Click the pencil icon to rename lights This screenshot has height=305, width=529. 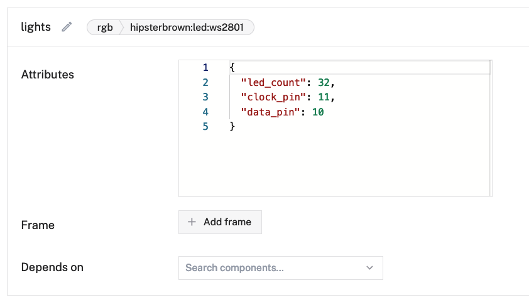pyautogui.click(x=67, y=27)
